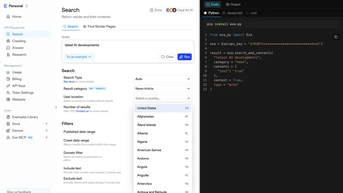The height and width of the screenshot is (193, 343).
Task: Follow the See docs link
Action: pyautogui.click(x=69, y=81)
